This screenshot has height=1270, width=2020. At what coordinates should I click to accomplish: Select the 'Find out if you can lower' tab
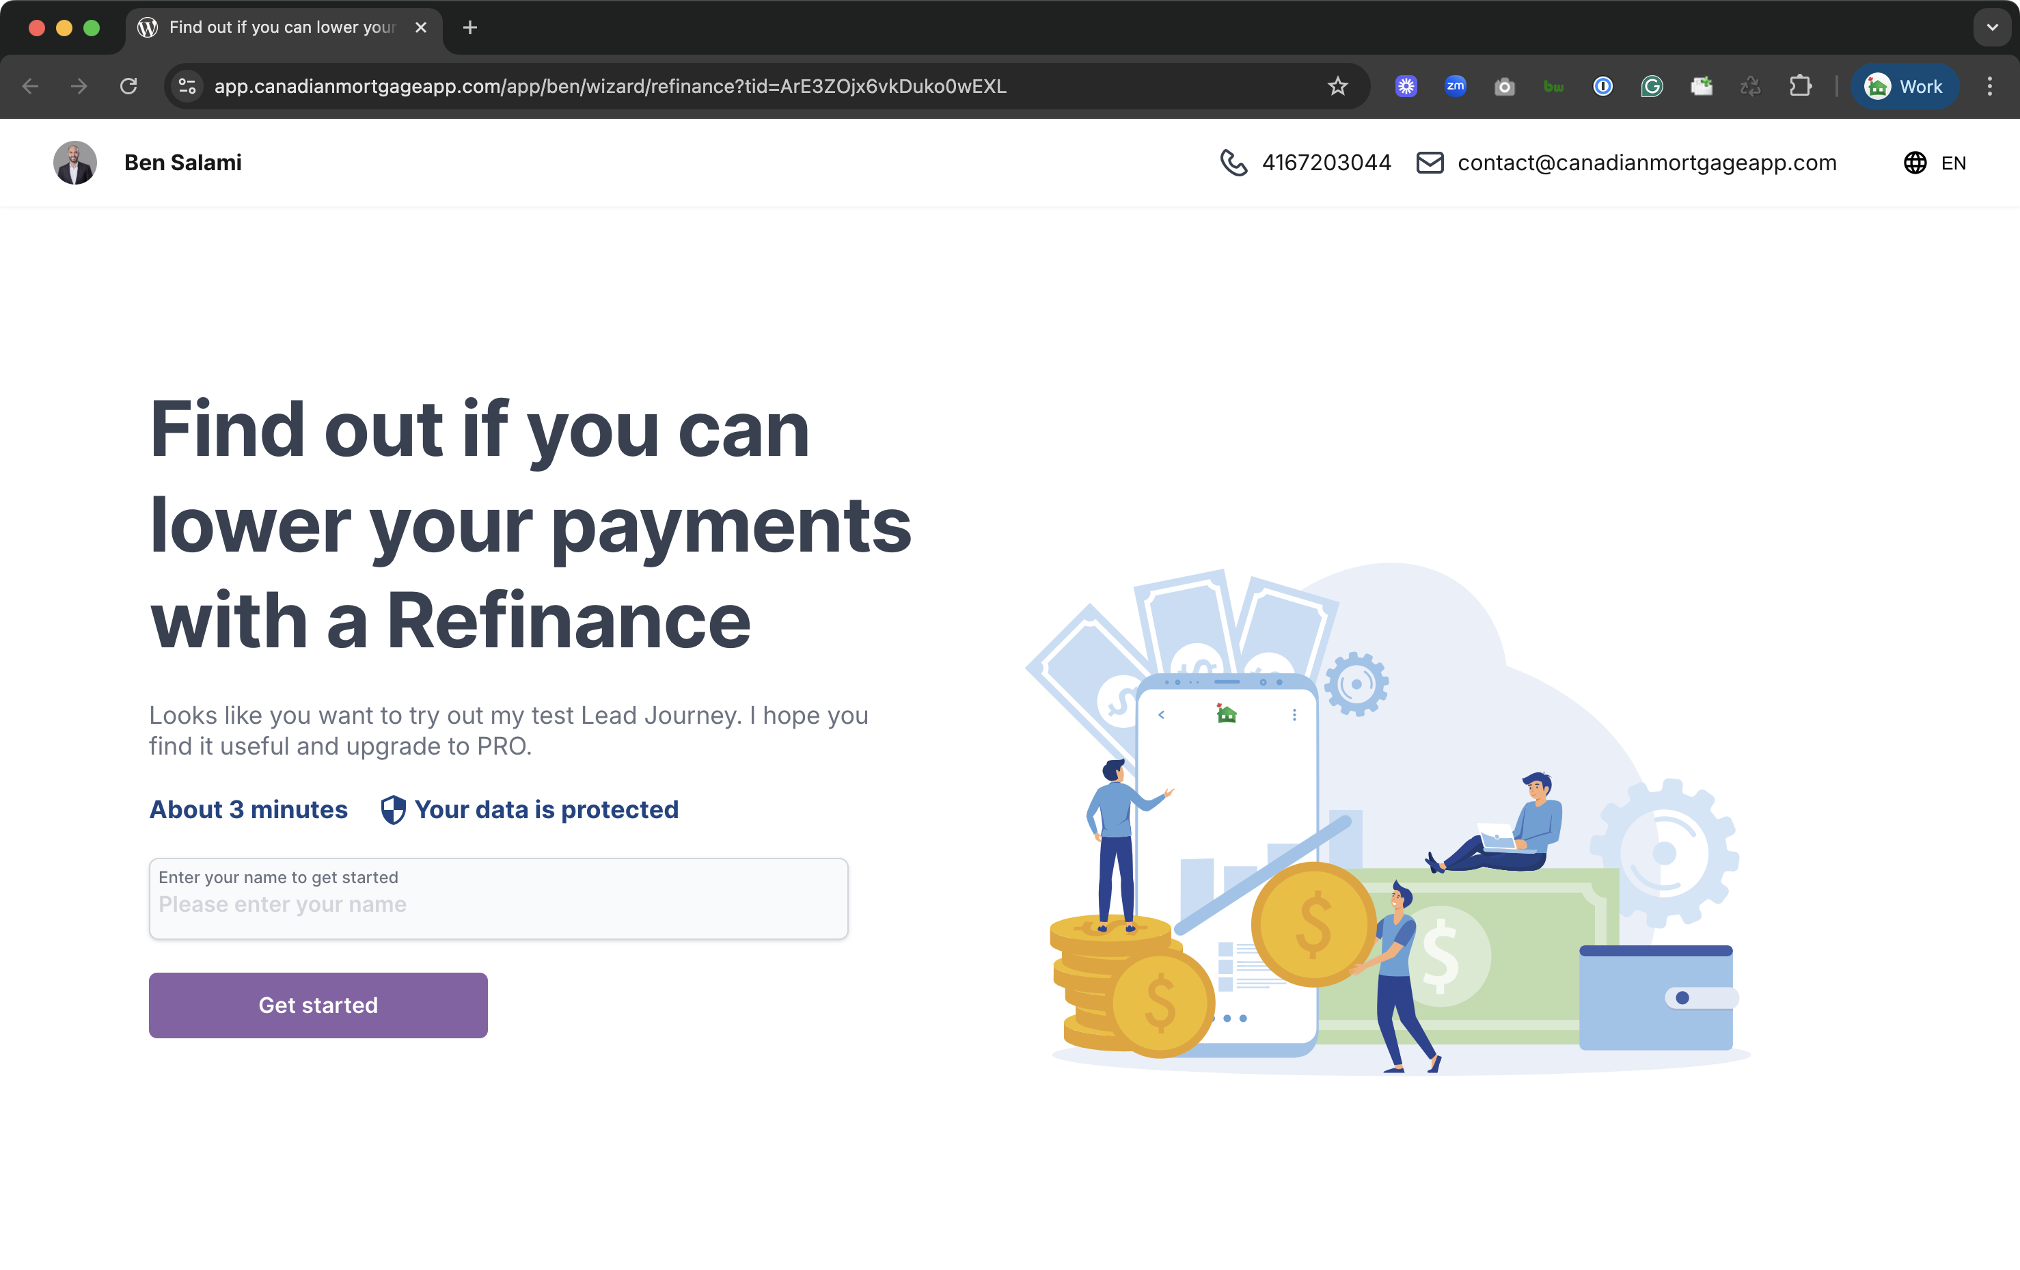(x=282, y=27)
